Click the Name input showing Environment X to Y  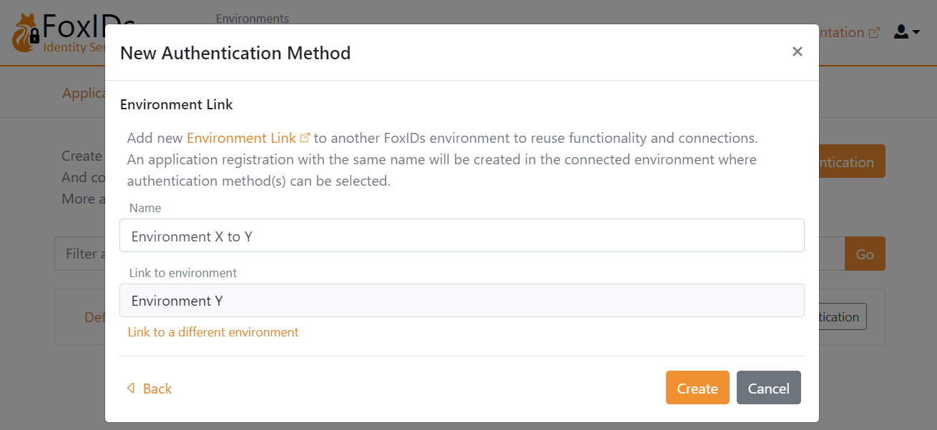tap(461, 235)
